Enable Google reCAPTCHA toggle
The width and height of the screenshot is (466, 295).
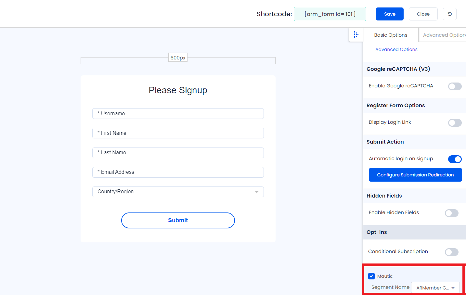(455, 86)
